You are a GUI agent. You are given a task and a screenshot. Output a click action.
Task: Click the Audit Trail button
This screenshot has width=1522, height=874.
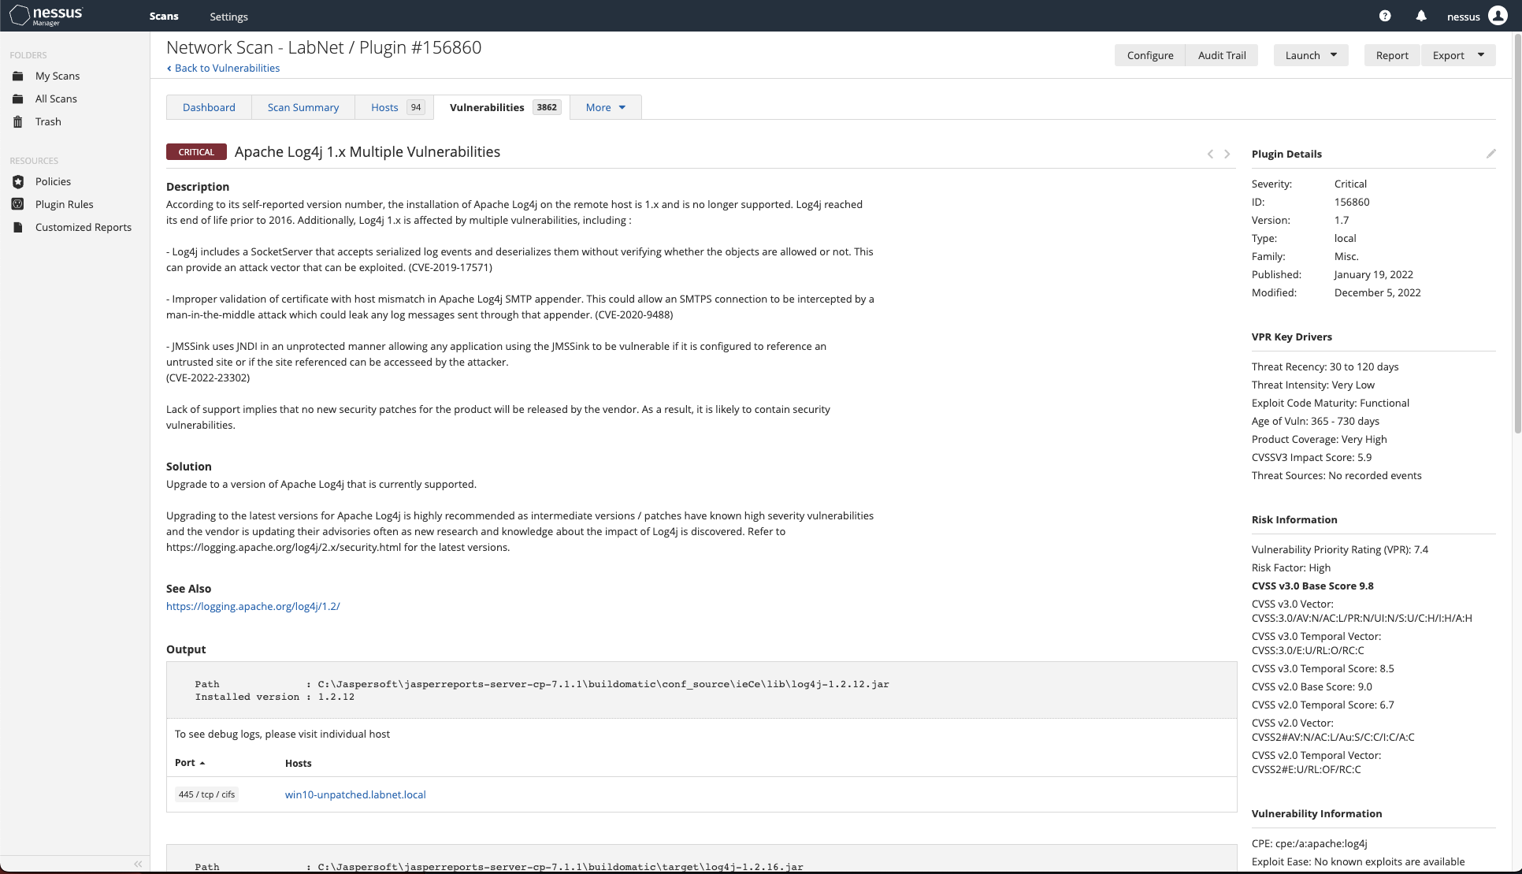click(x=1222, y=55)
